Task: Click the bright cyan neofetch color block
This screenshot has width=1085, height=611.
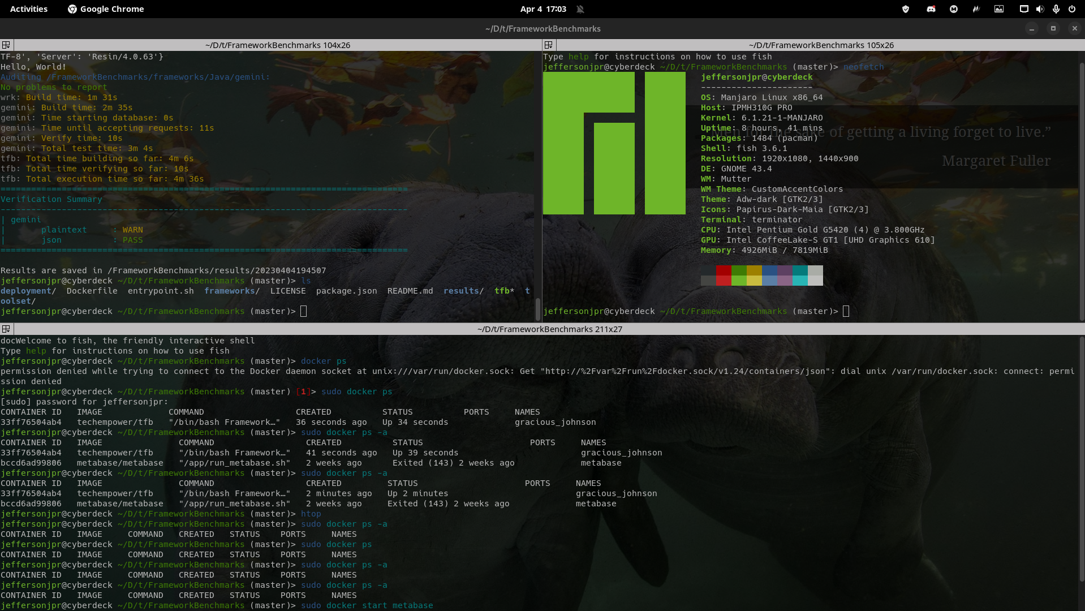Action: [x=800, y=281]
